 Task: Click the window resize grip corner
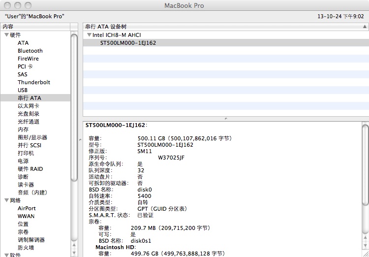pyautogui.click(x=365, y=254)
